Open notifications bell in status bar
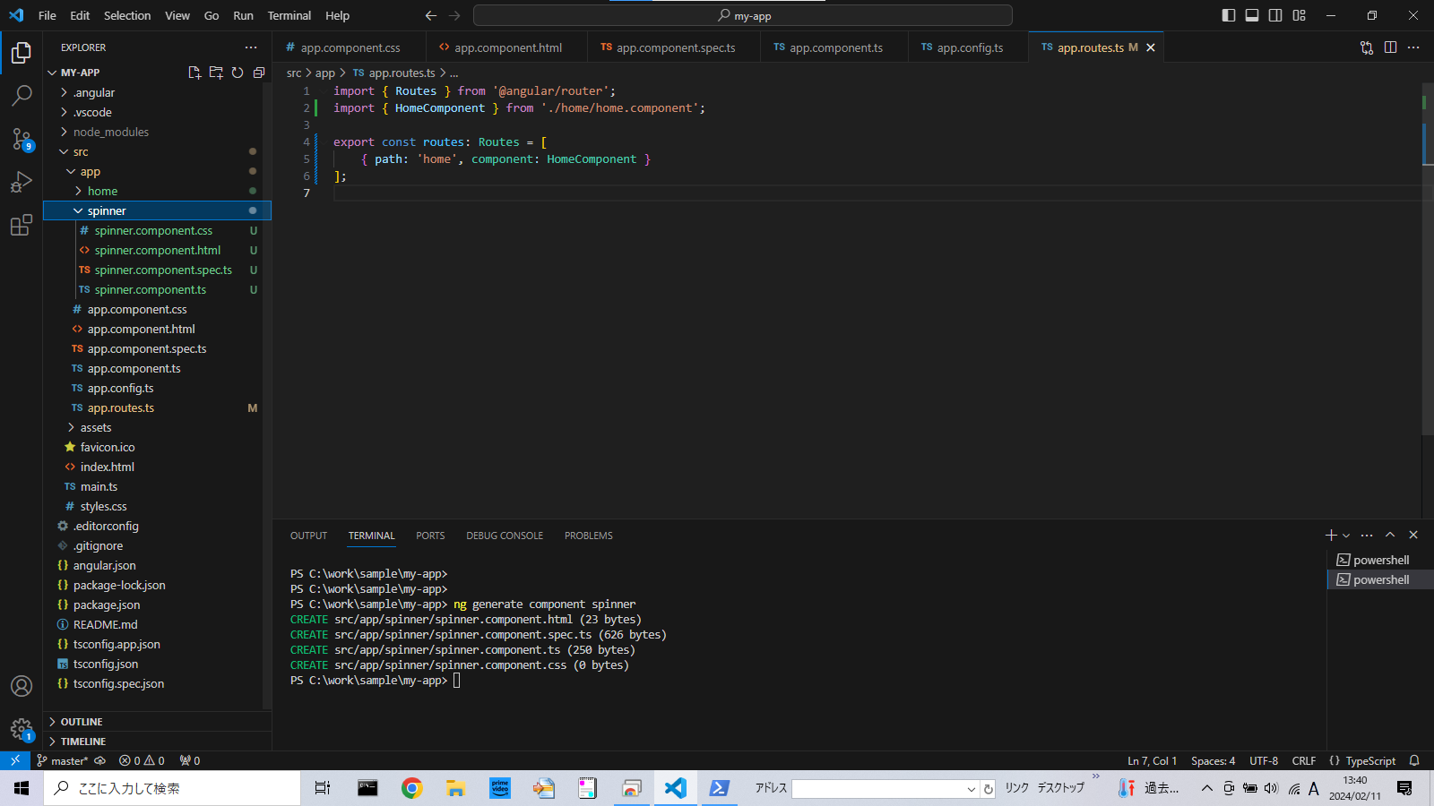This screenshot has width=1434, height=806. pos(1414,760)
